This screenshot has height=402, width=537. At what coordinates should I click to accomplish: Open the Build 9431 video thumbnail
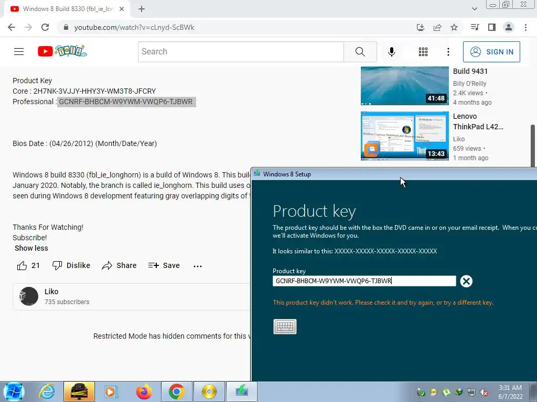[404, 85]
